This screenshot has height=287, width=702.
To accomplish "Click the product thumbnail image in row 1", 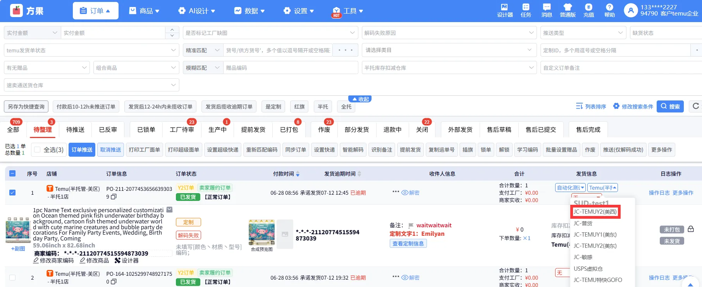I will point(18,230).
